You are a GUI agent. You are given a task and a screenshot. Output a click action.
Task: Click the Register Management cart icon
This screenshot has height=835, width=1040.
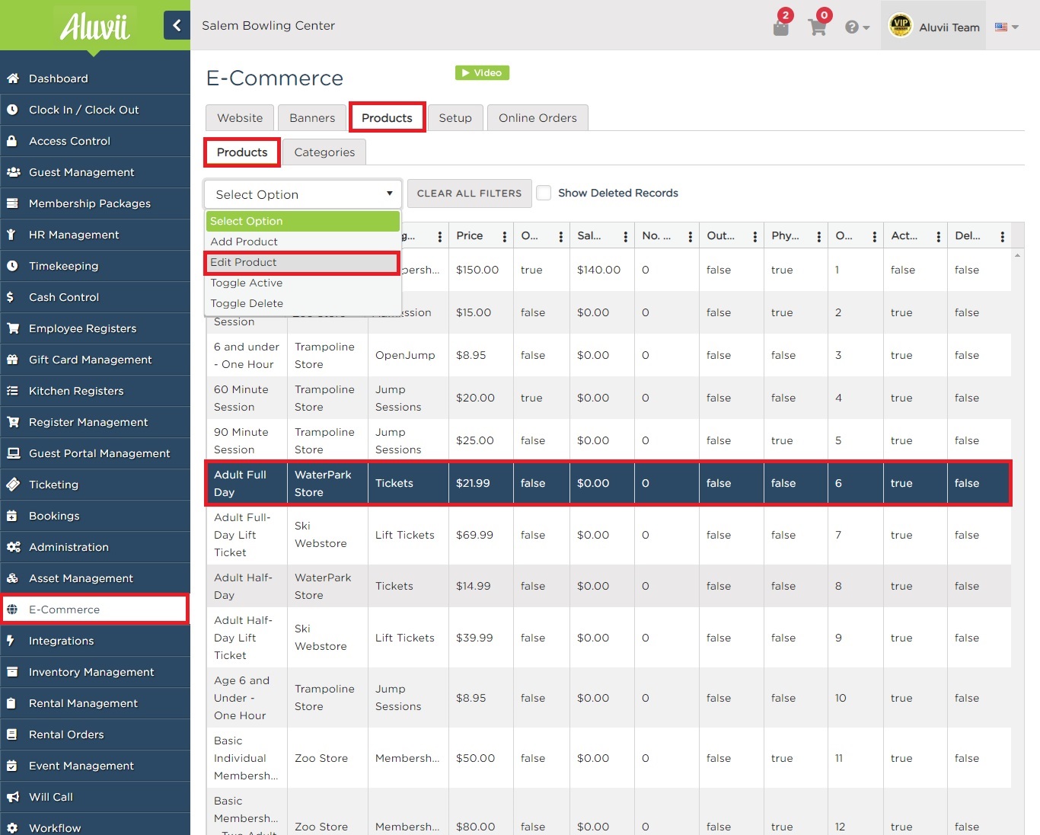pos(13,422)
